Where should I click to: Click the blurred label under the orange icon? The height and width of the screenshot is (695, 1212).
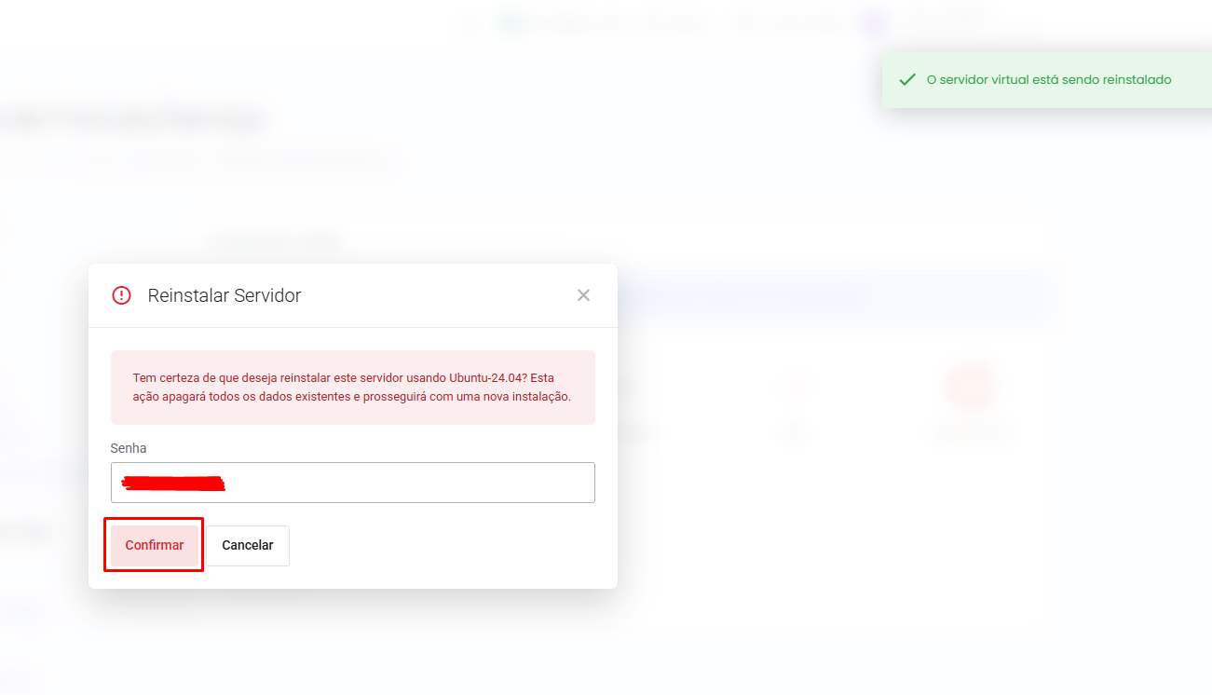pyautogui.click(x=969, y=432)
